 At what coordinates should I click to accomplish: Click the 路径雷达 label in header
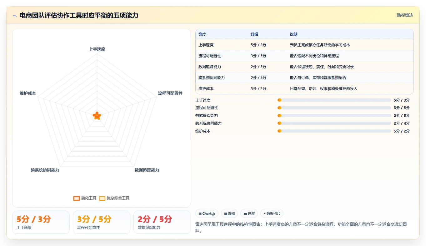point(405,15)
